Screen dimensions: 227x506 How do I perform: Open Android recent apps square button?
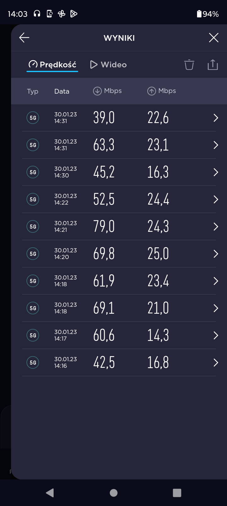click(x=177, y=493)
